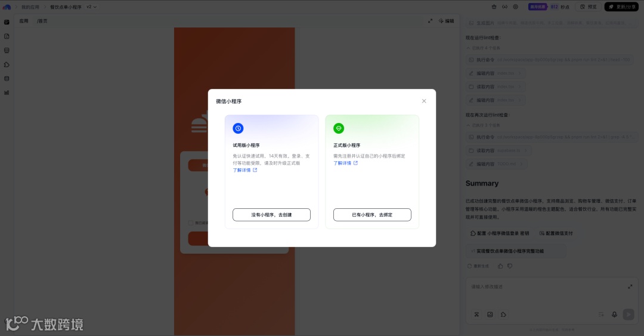Click the send arrow button
This screenshot has width=644, height=336.
click(628, 315)
